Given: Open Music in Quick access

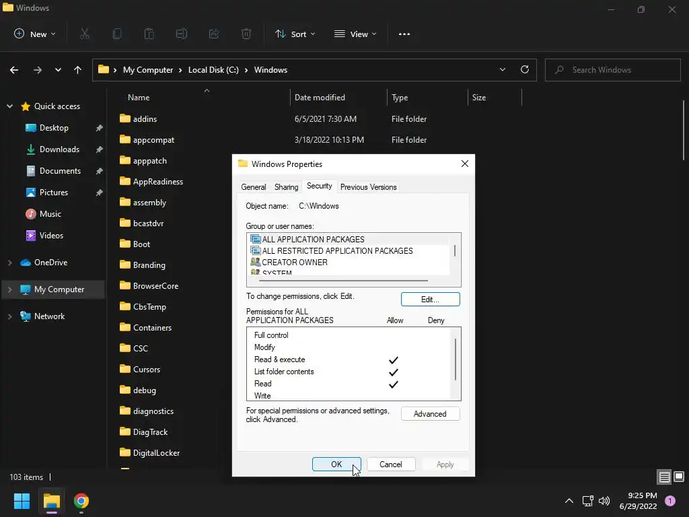Looking at the screenshot, I should click(x=50, y=214).
